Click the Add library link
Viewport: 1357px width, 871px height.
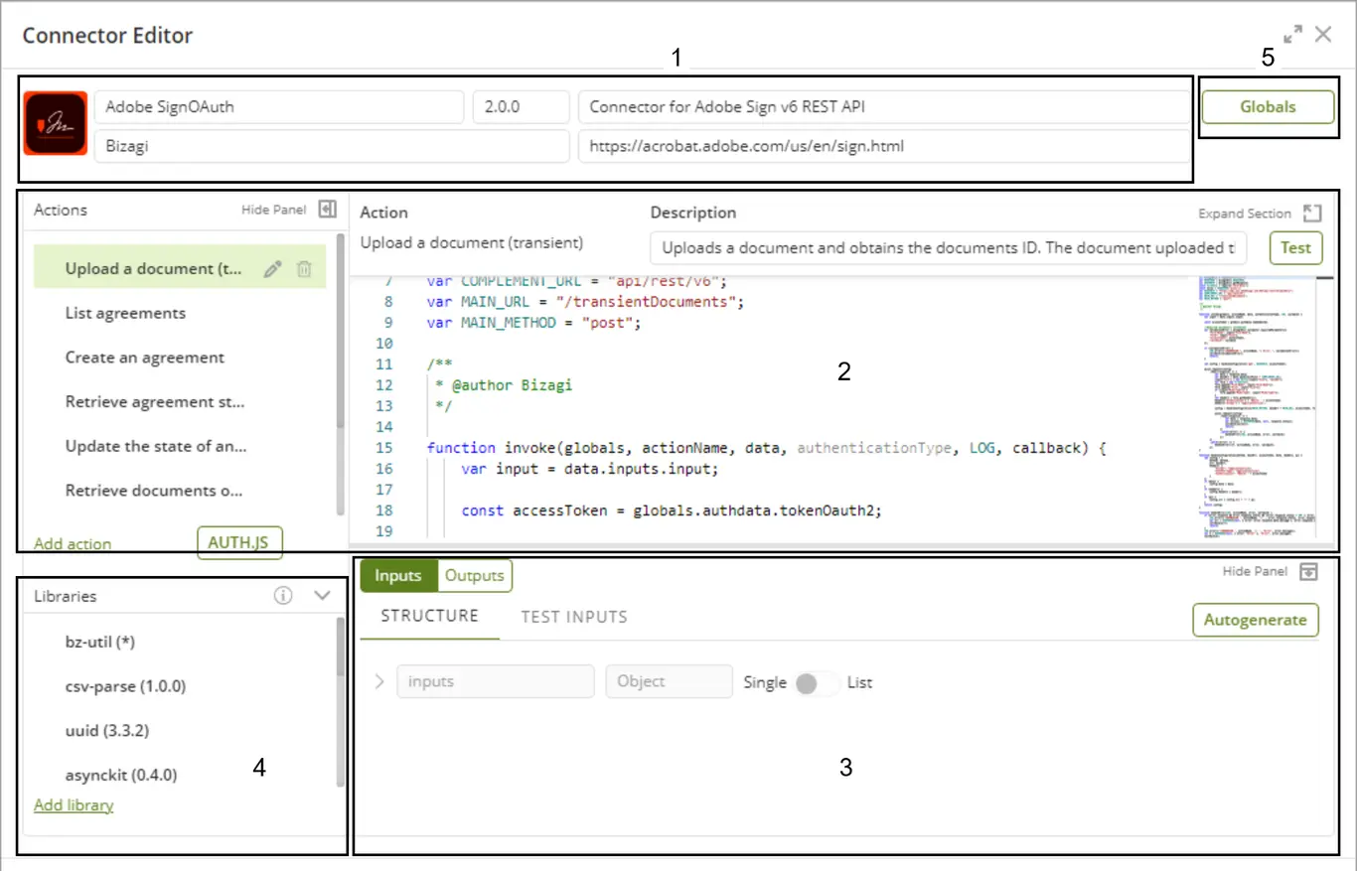pos(74,805)
